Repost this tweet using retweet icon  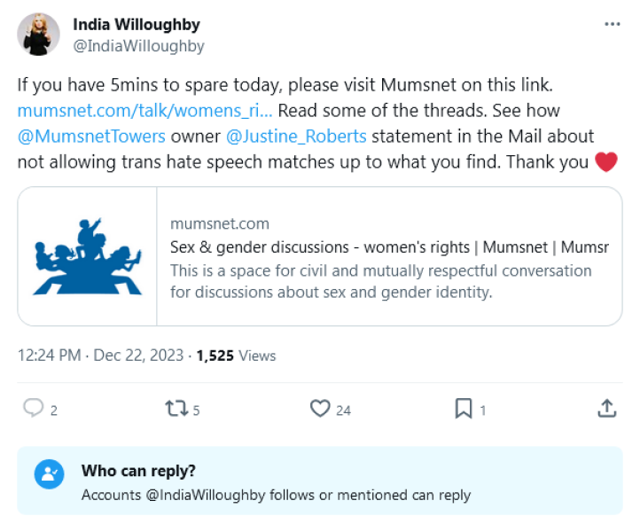176,409
